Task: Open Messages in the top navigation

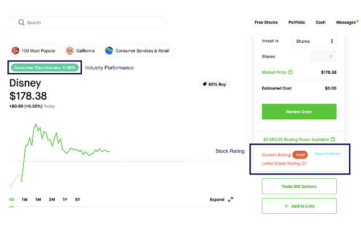Action: pyautogui.click(x=346, y=22)
